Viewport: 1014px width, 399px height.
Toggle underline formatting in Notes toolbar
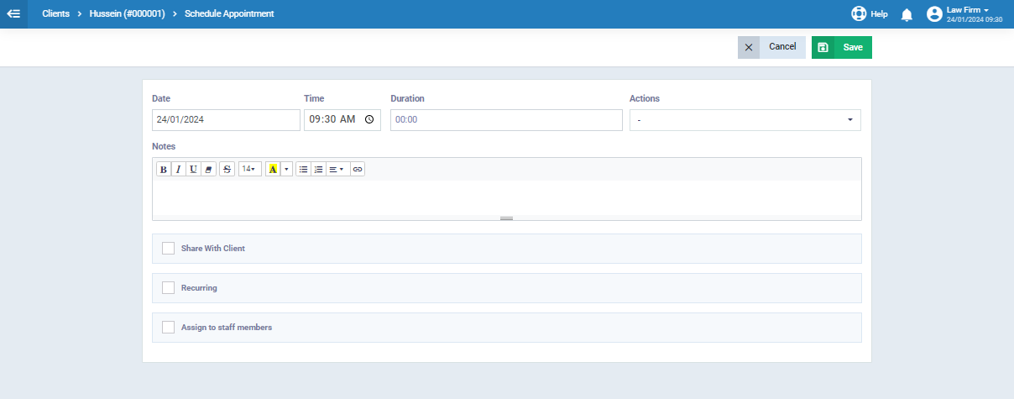coord(193,169)
